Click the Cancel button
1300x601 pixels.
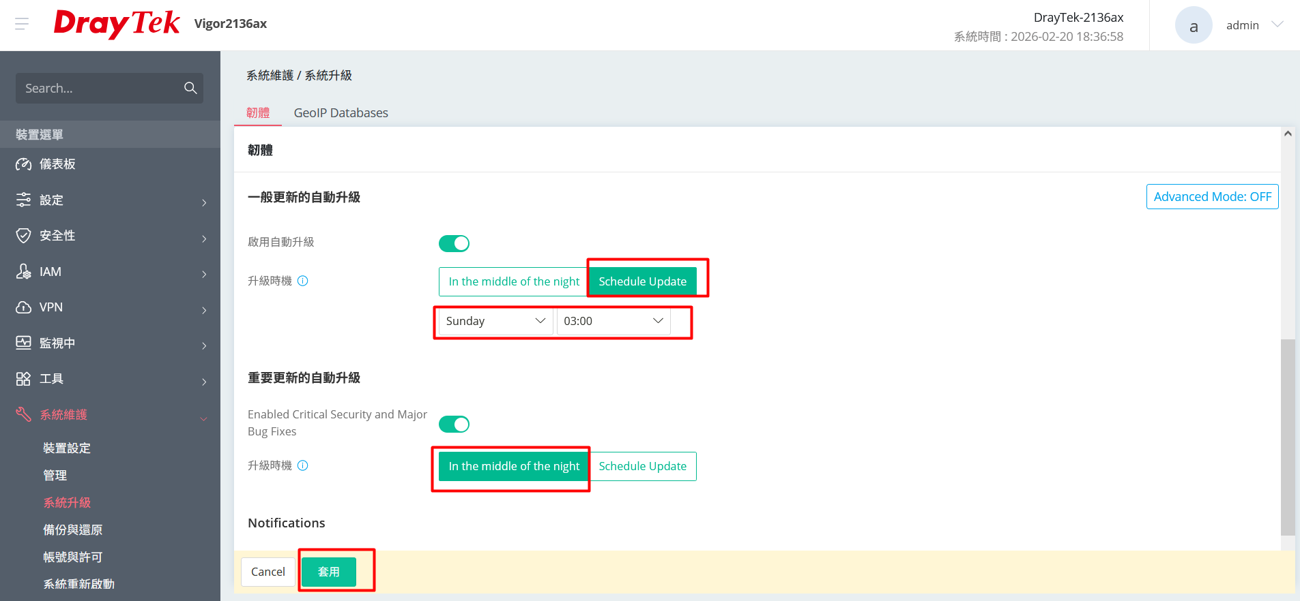tap(268, 572)
